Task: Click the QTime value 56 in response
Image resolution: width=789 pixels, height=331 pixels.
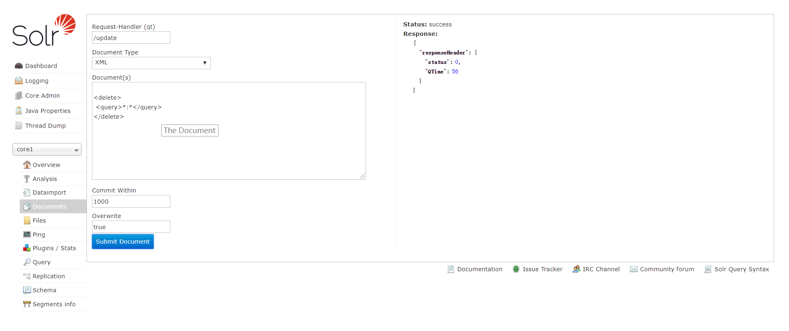Action: tap(455, 71)
